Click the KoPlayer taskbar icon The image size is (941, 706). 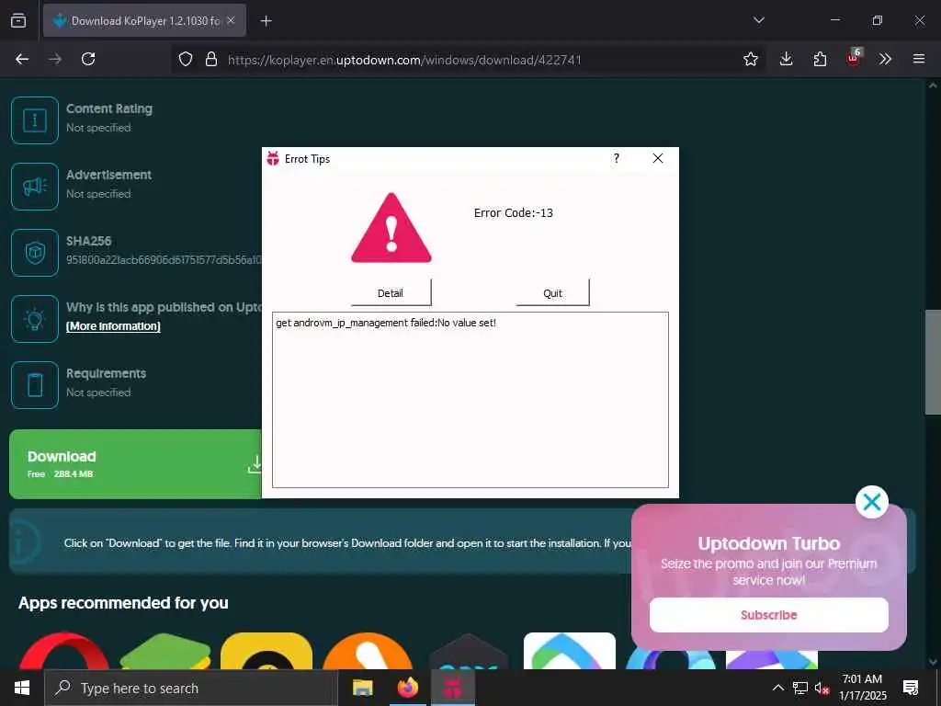tap(453, 688)
